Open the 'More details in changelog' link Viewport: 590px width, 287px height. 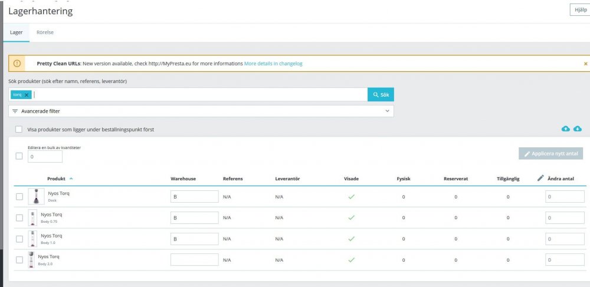(273, 64)
